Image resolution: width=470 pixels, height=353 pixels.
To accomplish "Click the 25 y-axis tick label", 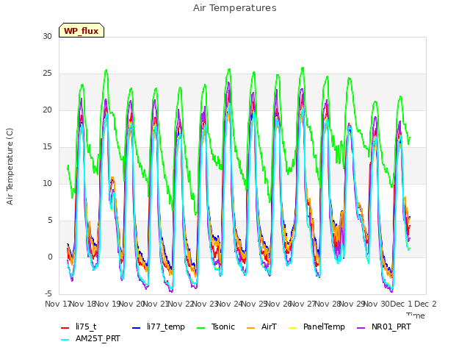I will click(x=47, y=74).
